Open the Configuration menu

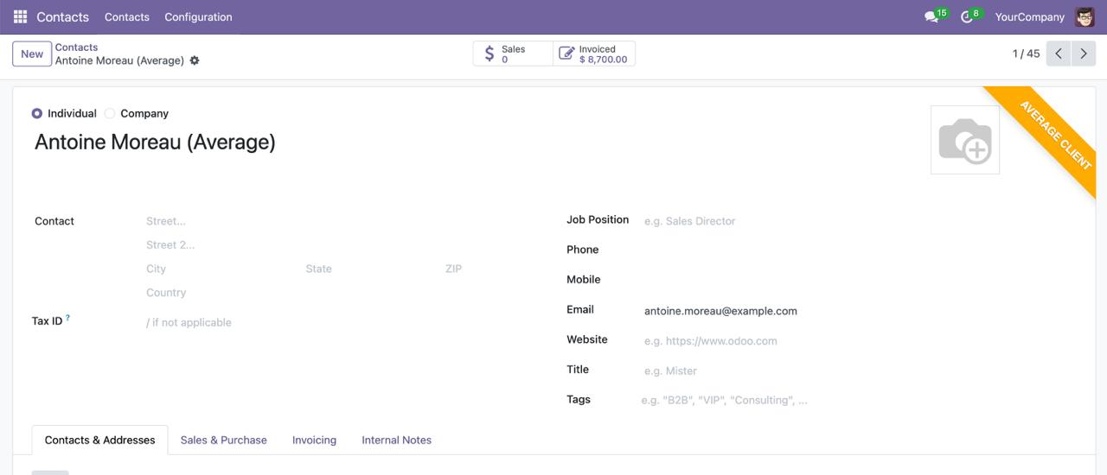198,16
